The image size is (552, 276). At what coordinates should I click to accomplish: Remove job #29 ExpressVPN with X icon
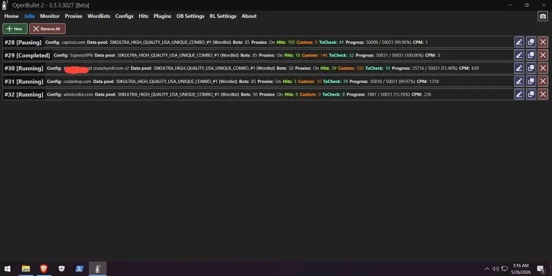[x=543, y=55]
